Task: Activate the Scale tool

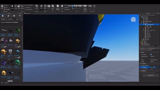Action: pyautogui.click(x=19, y=6)
